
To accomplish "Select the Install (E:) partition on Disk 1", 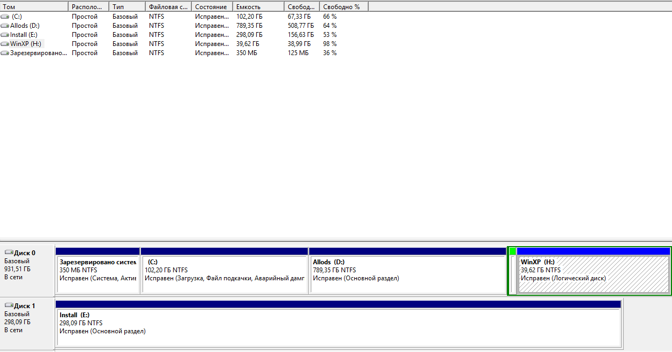I will [x=338, y=327].
